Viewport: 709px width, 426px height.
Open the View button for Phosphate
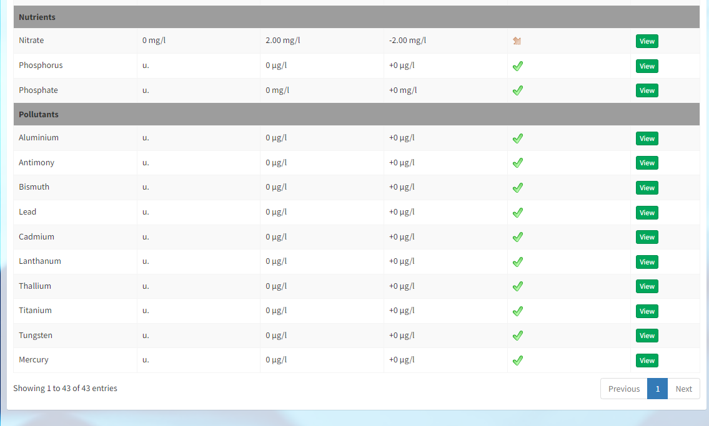[647, 90]
